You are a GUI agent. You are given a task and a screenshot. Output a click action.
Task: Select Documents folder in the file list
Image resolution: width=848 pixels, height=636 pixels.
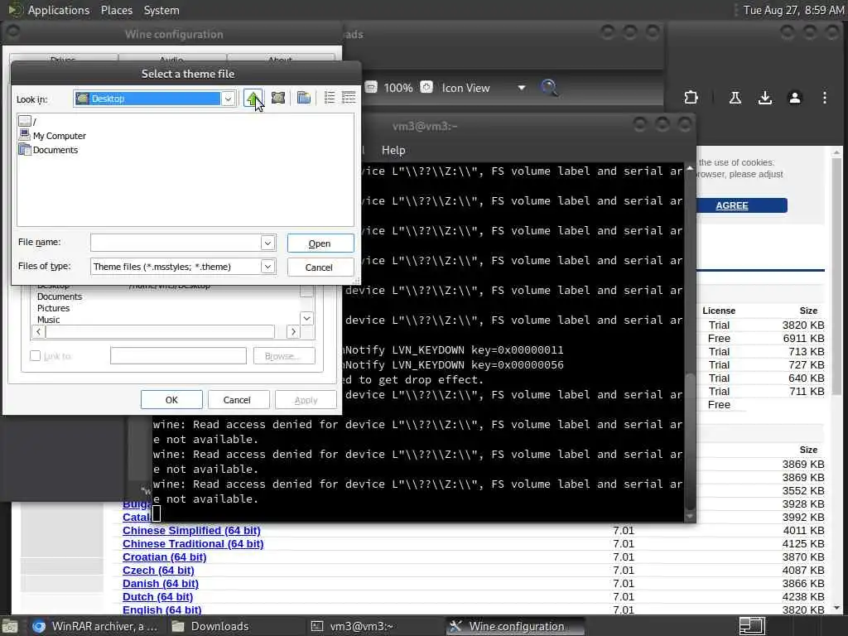[48, 150]
